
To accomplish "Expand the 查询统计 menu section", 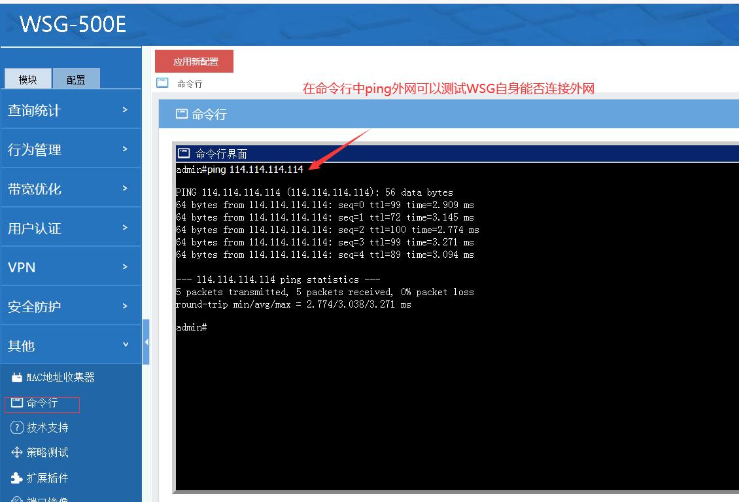I will [x=71, y=110].
